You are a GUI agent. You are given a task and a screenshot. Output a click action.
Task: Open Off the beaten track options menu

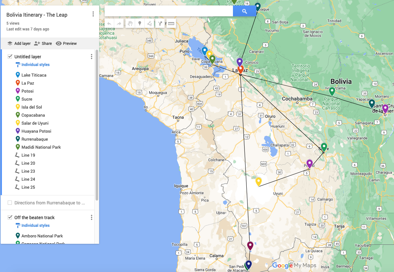pos(91,218)
